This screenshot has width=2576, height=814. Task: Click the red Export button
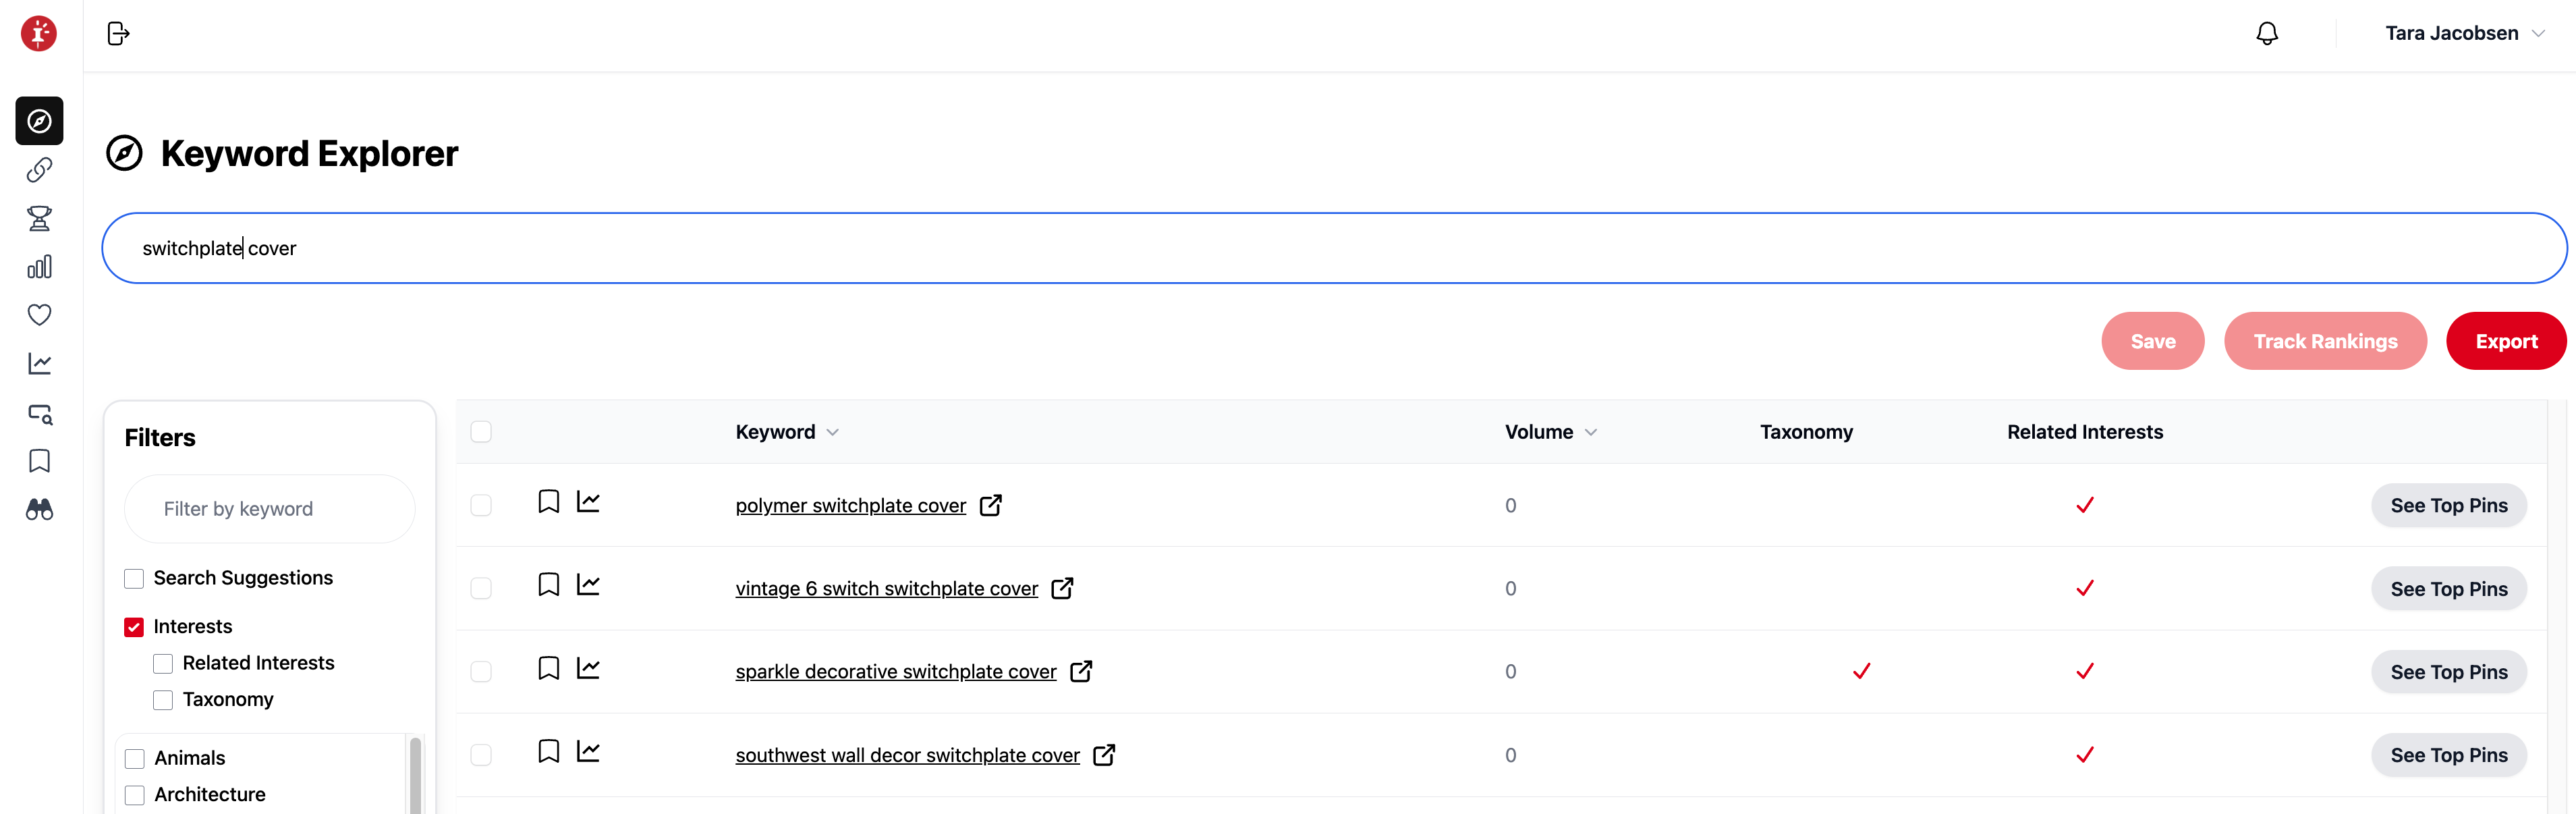[2505, 342]
